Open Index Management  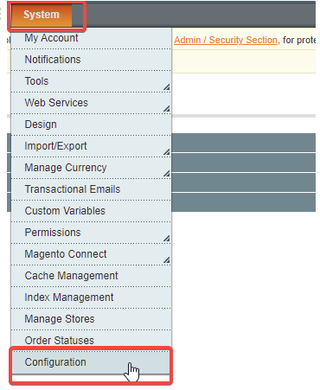tap(91, 297)
